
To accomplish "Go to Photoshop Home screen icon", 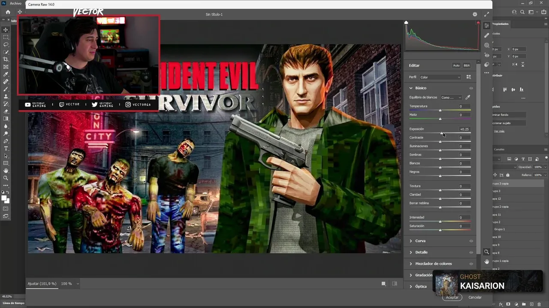I will pyautogui.click(x=8, y=12).
